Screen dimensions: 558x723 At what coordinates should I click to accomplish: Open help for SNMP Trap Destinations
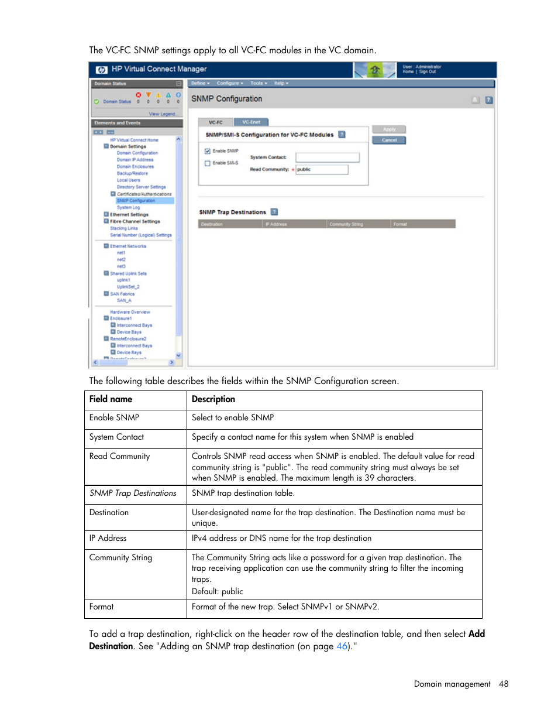click(274, 212)
